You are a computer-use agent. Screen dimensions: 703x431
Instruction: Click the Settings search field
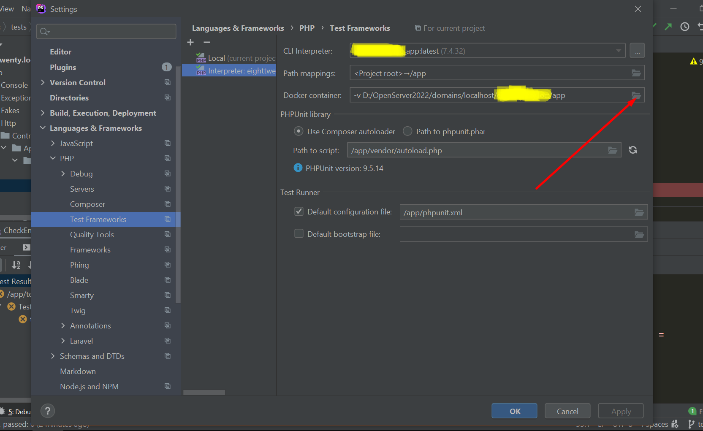pyautogui.click(x=106, y=32)
